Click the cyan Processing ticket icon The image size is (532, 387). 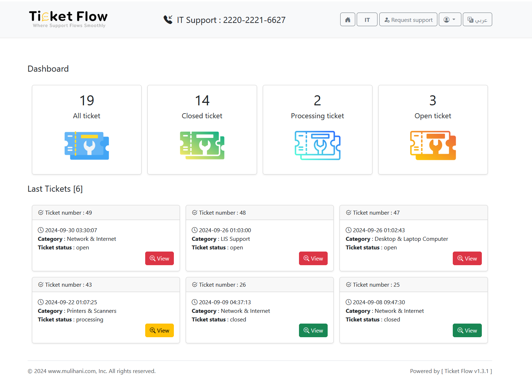coord(318,145)
